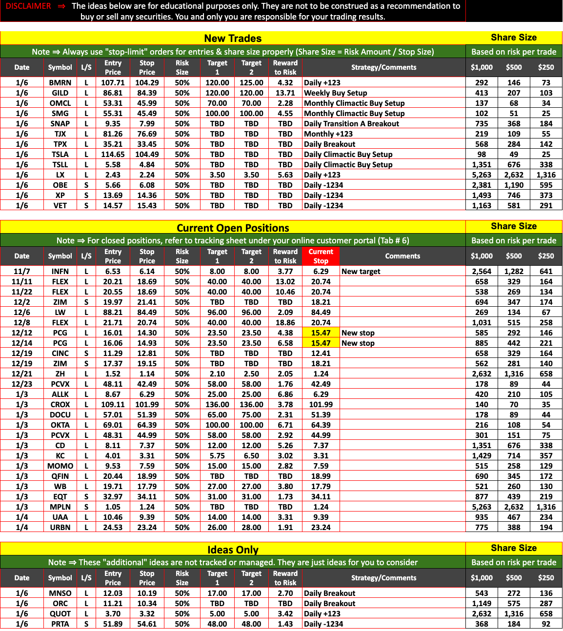
Task: Select the New Trades section title
Action: [233, 39]
